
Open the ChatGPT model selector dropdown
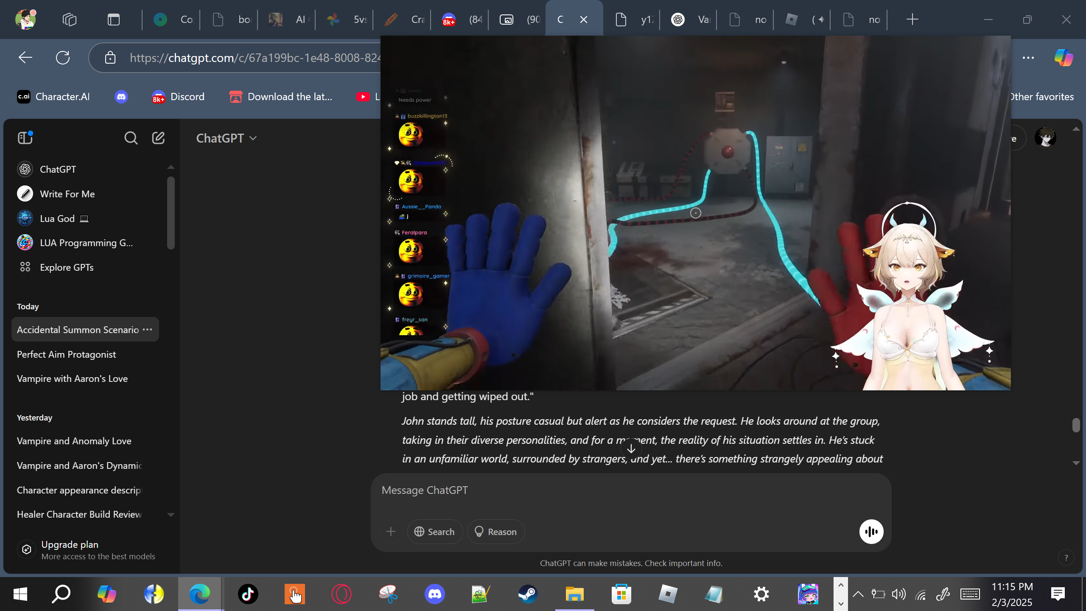(227, 138)
